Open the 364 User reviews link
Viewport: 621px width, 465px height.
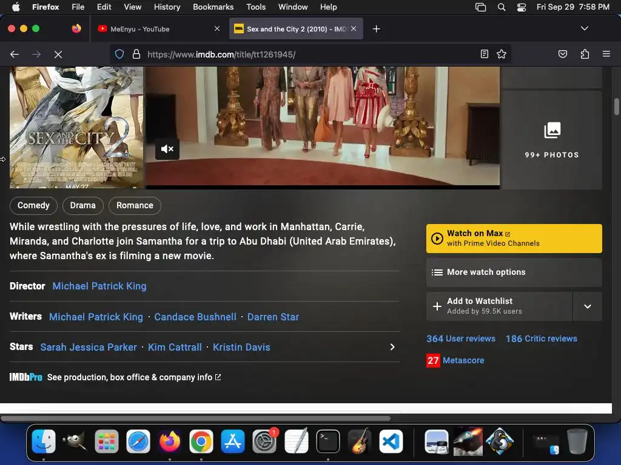(x=461, y=338)
